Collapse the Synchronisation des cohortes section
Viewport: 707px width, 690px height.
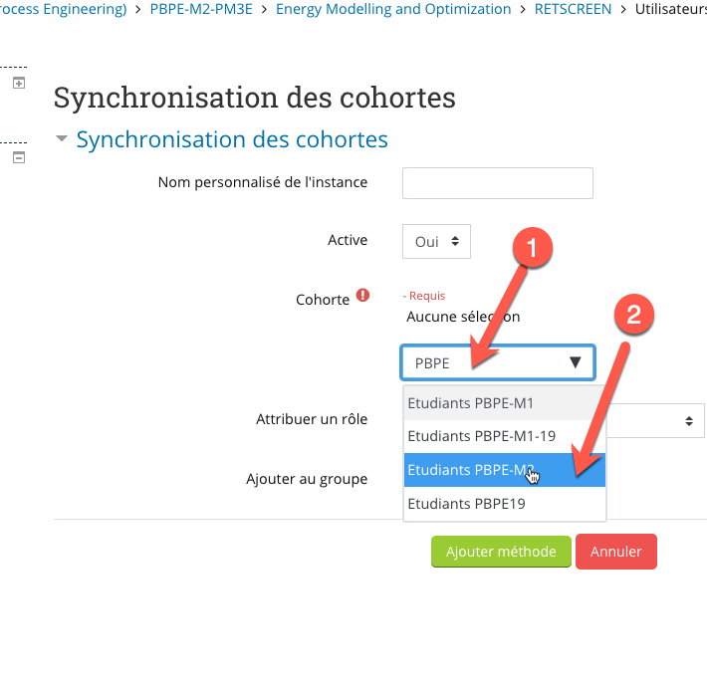62,139
